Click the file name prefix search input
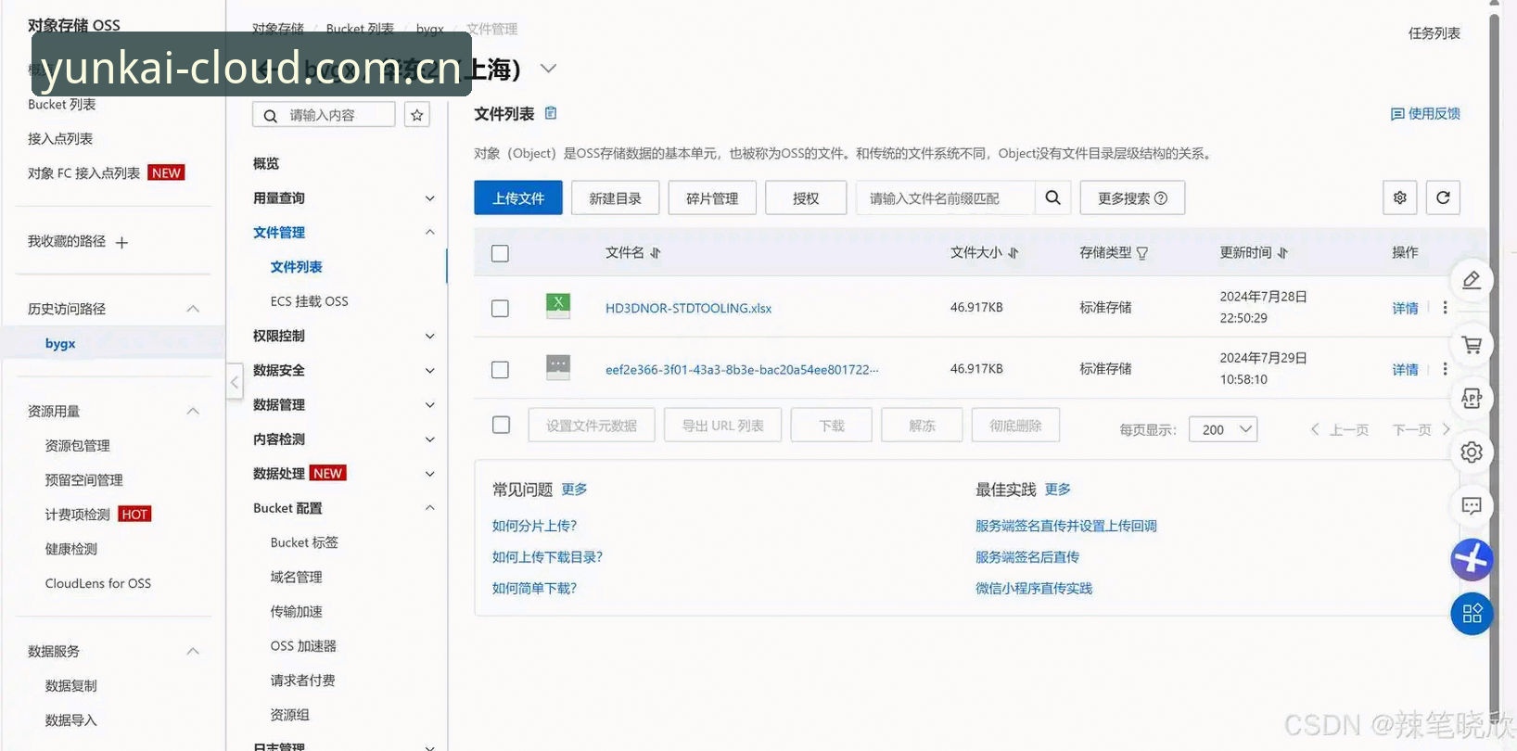1517x751 pixels. click(x=946, y=197)
